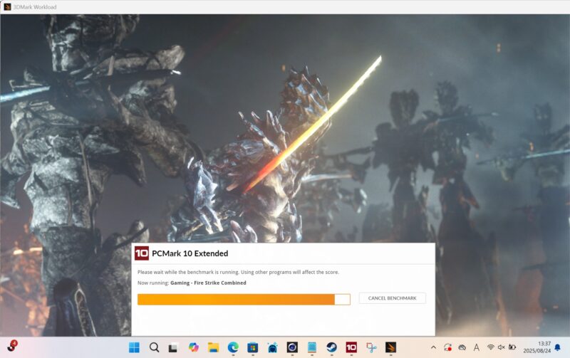Open taskbar Search
Image resolution: width=570 pixels, height=358 pixels.
154,347
